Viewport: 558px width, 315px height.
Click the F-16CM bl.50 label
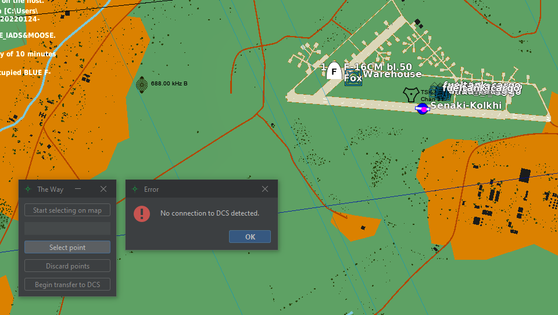[378, 67]
